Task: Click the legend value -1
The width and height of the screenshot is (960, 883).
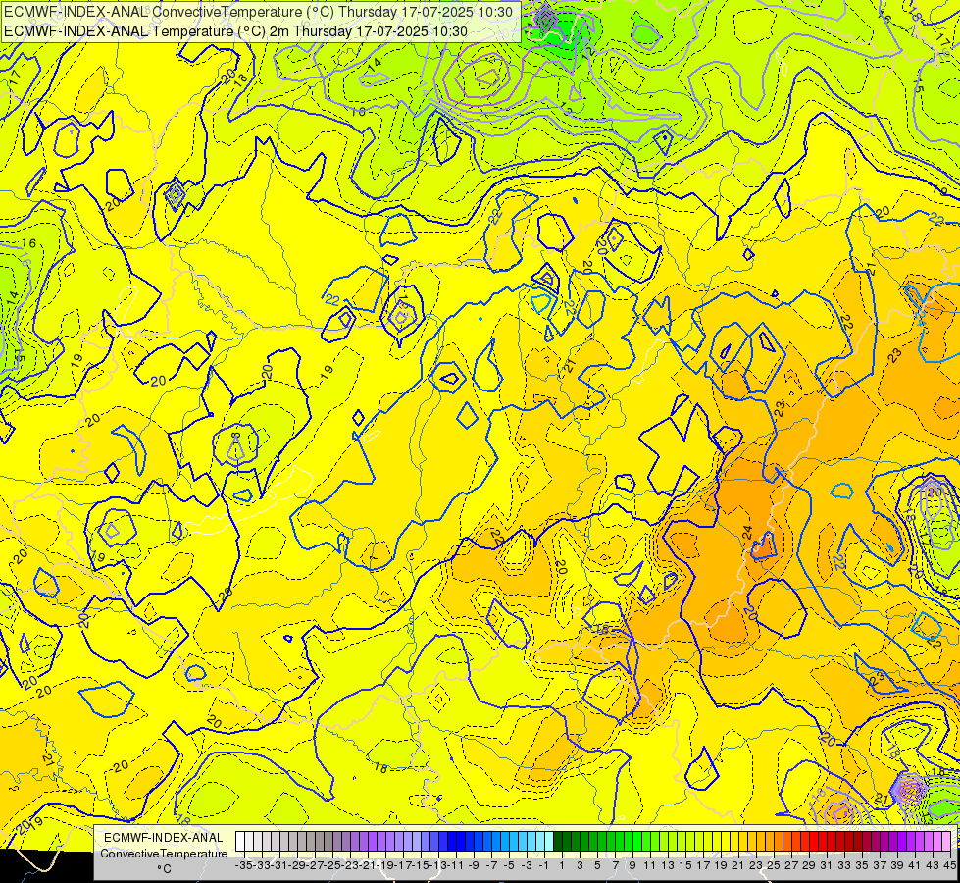Action: [543, 865]
